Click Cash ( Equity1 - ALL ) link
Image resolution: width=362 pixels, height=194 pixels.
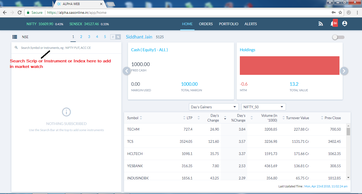click(149, 50)
